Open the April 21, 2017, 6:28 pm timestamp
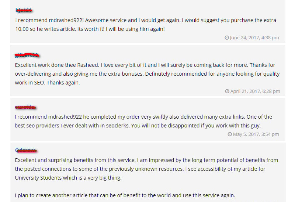This screenshot has width=295, height=202. click(255, 91)
